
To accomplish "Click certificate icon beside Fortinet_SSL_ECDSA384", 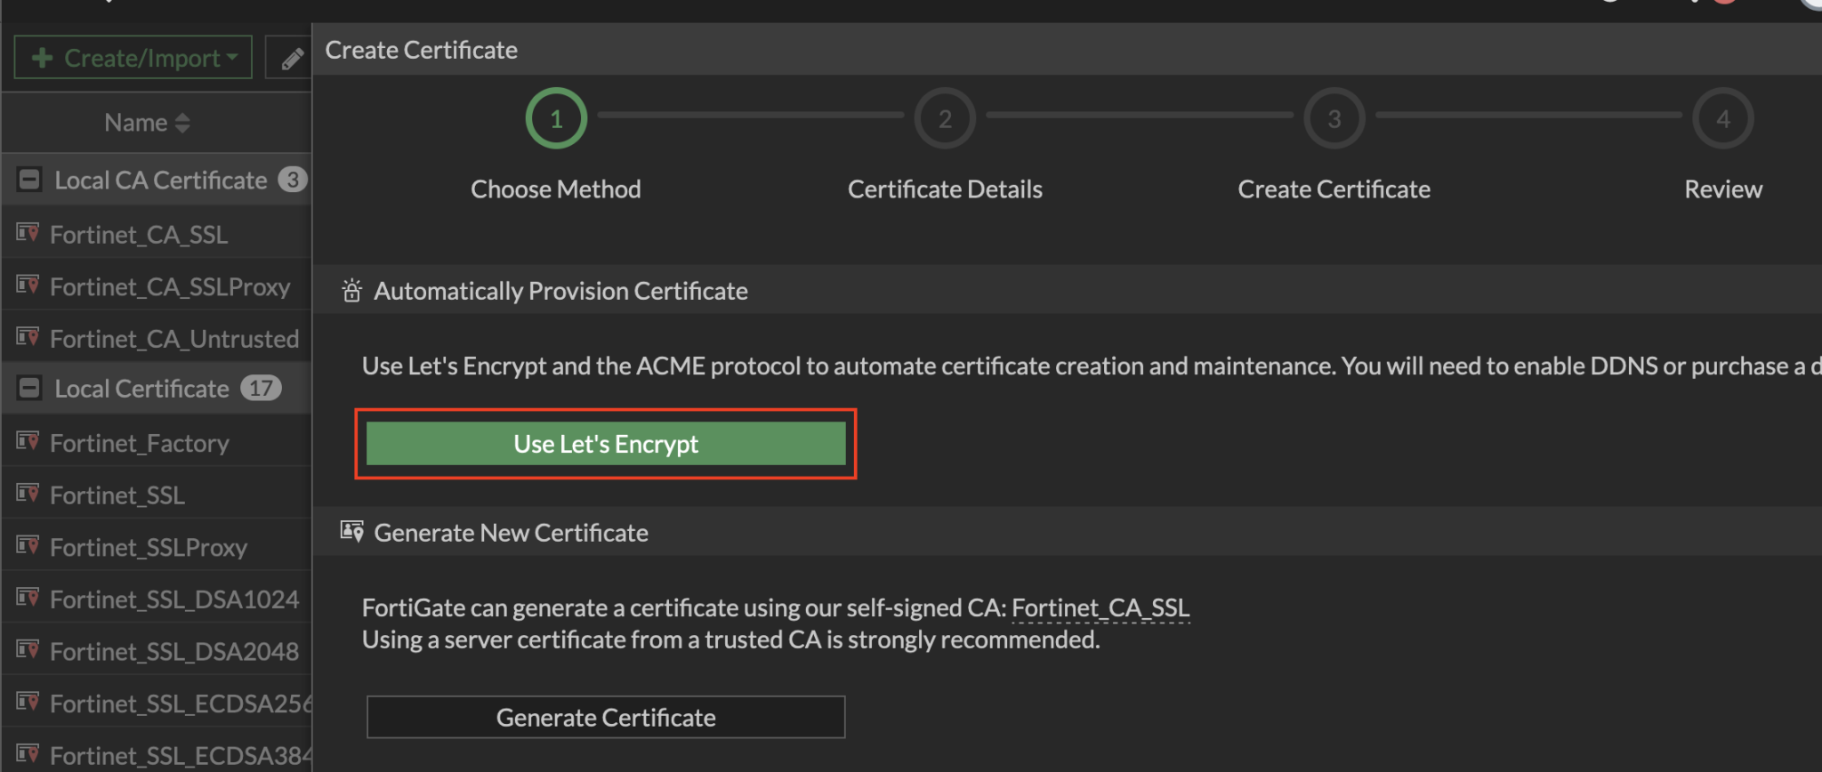I will [28, 753].
